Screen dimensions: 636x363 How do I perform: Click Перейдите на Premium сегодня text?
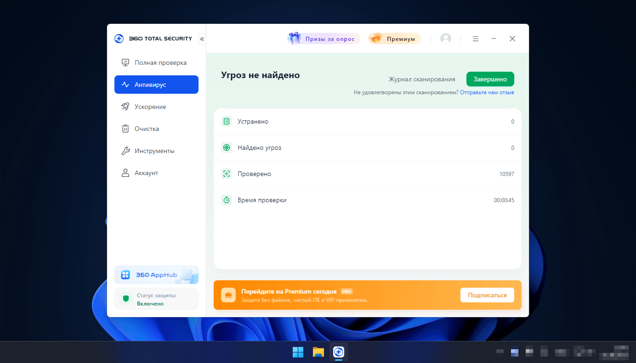pos(289,291)
